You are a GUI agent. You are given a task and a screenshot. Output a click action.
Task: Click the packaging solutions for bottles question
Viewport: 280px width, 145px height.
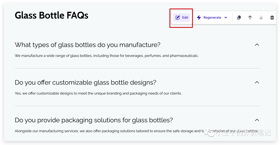pyautogui.click(x=94, y=120)
